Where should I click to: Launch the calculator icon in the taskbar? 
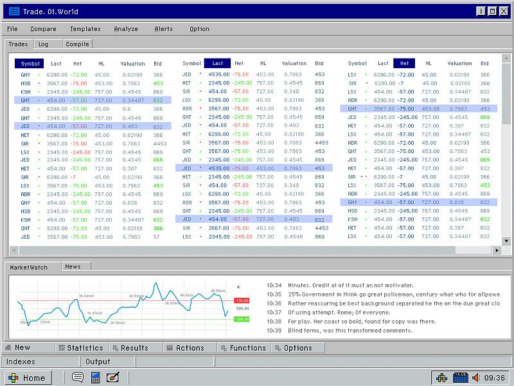coord(95,378)
